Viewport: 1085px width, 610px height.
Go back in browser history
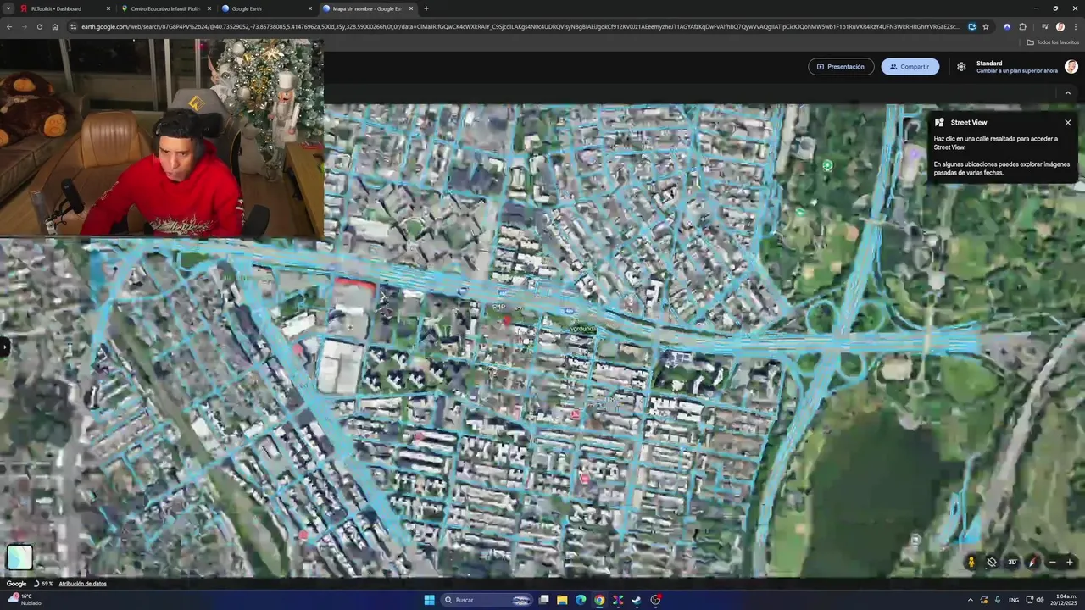click(x=9, y=26)
